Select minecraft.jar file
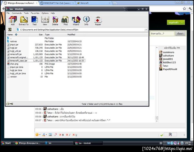This screenshot has width=194, height=152. (16, 54)
